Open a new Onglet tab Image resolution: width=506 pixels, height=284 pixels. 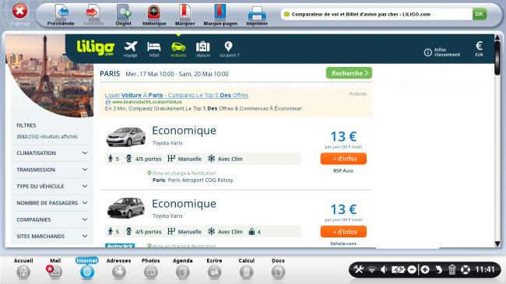coord(123,15)
